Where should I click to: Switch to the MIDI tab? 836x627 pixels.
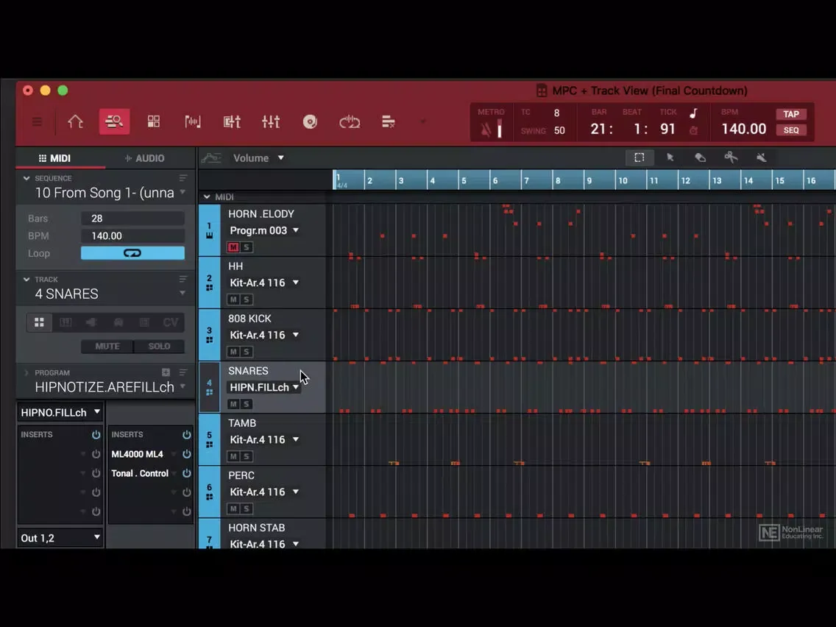tap(55, 158)
